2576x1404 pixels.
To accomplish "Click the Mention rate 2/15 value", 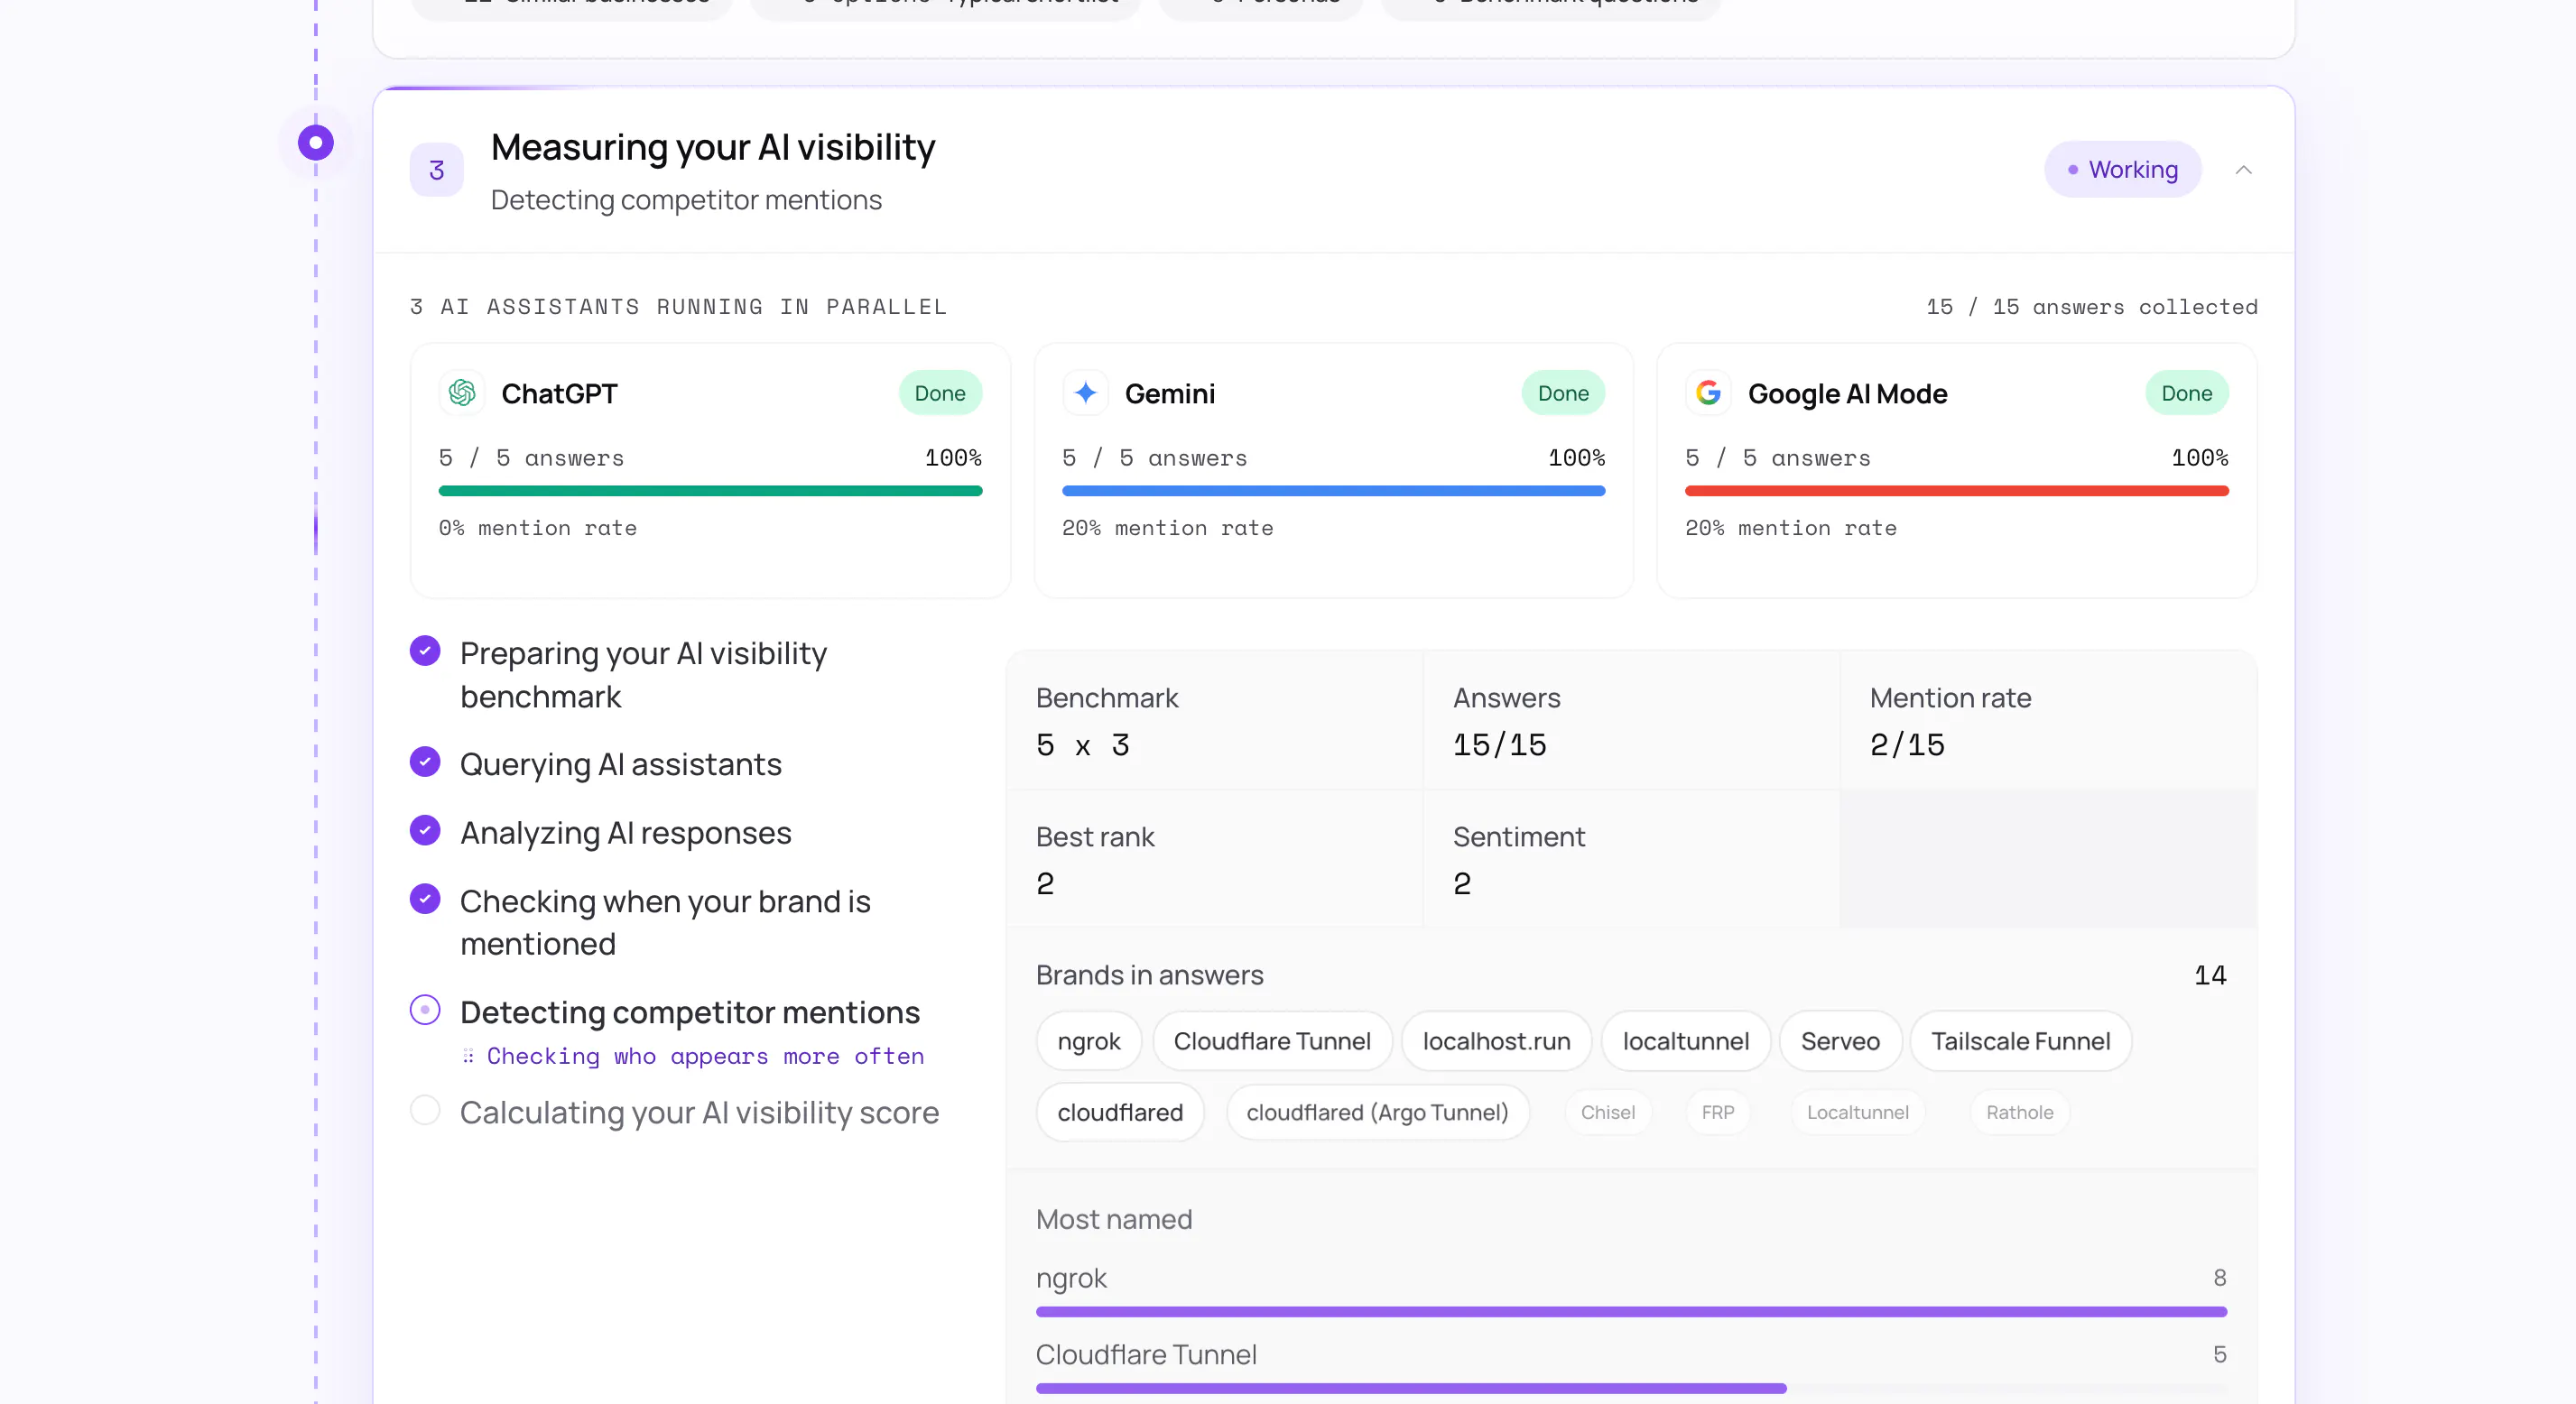I will click(1907, 745).
